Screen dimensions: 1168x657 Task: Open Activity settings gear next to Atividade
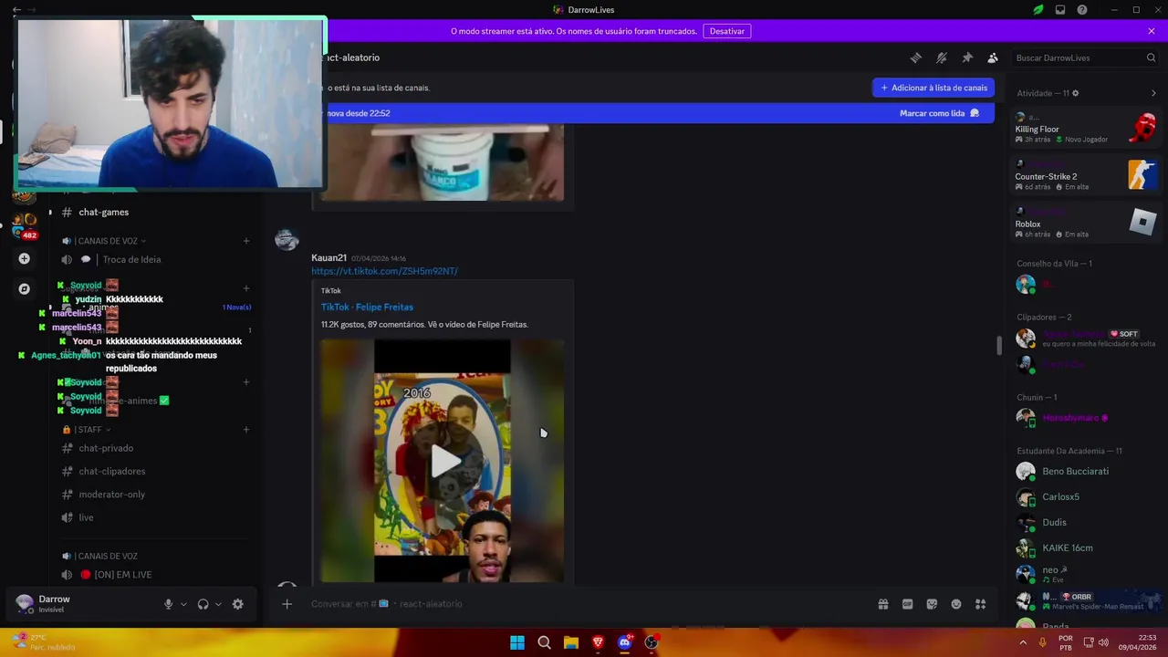pyautogui.click(x=1076, y=93)
